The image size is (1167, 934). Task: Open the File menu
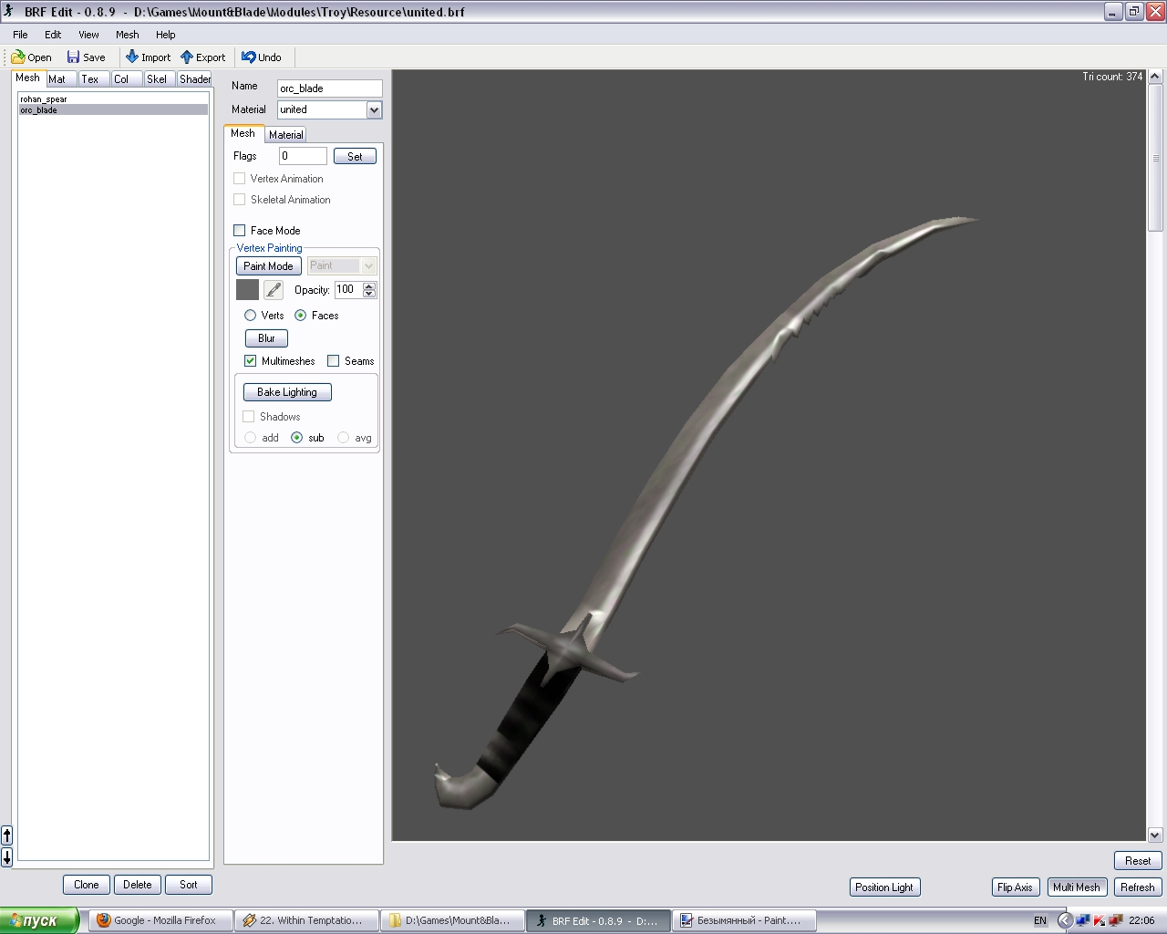point(20,35)
